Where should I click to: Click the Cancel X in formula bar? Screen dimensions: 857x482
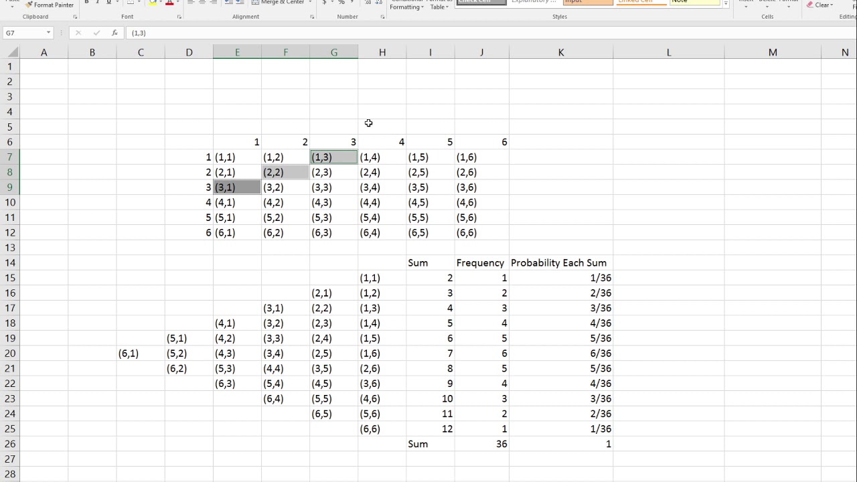click(x=78, y=33)
